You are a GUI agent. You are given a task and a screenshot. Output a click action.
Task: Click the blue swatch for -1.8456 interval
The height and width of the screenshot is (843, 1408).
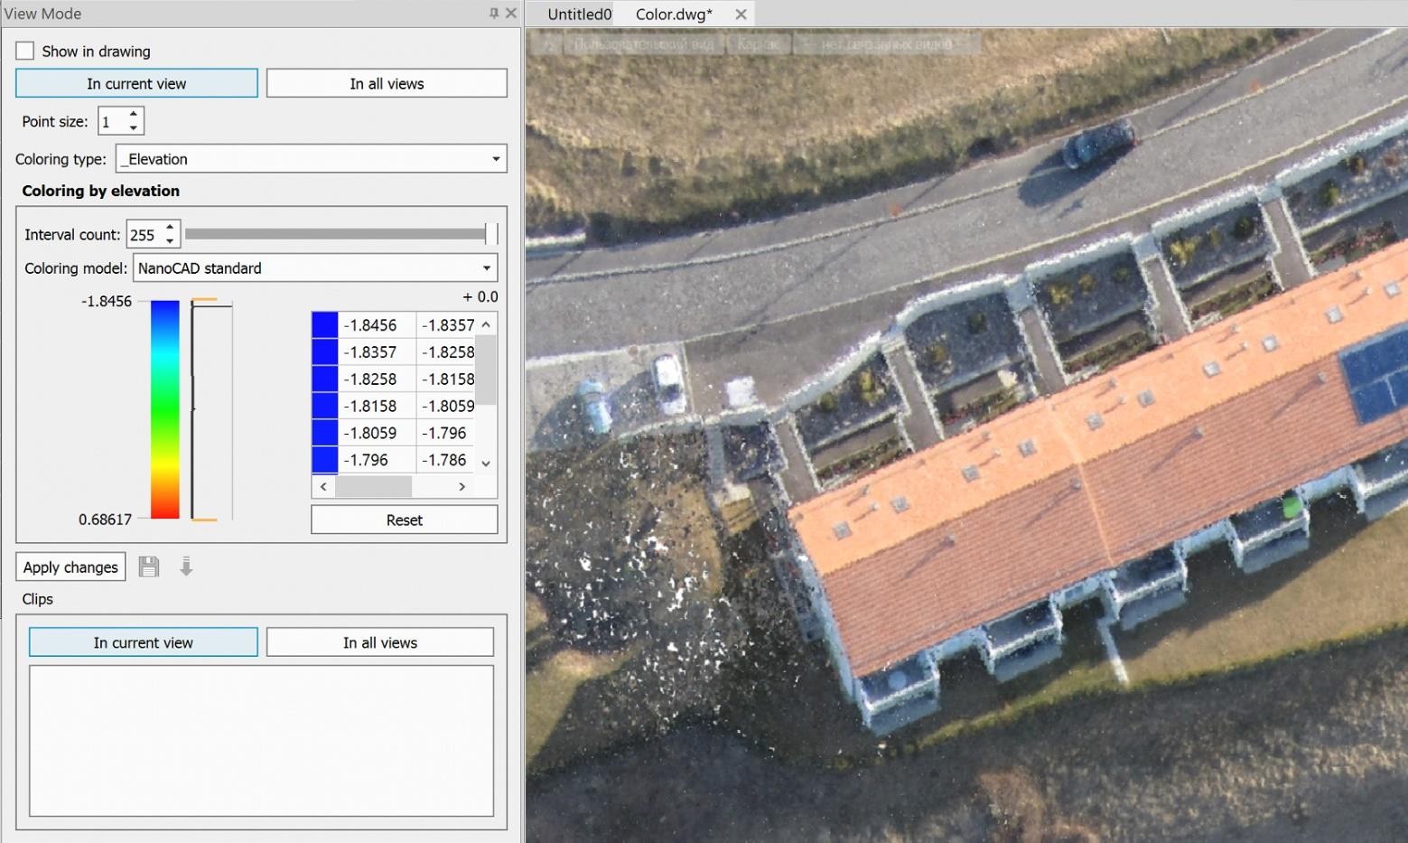click(x=324, y=325)
